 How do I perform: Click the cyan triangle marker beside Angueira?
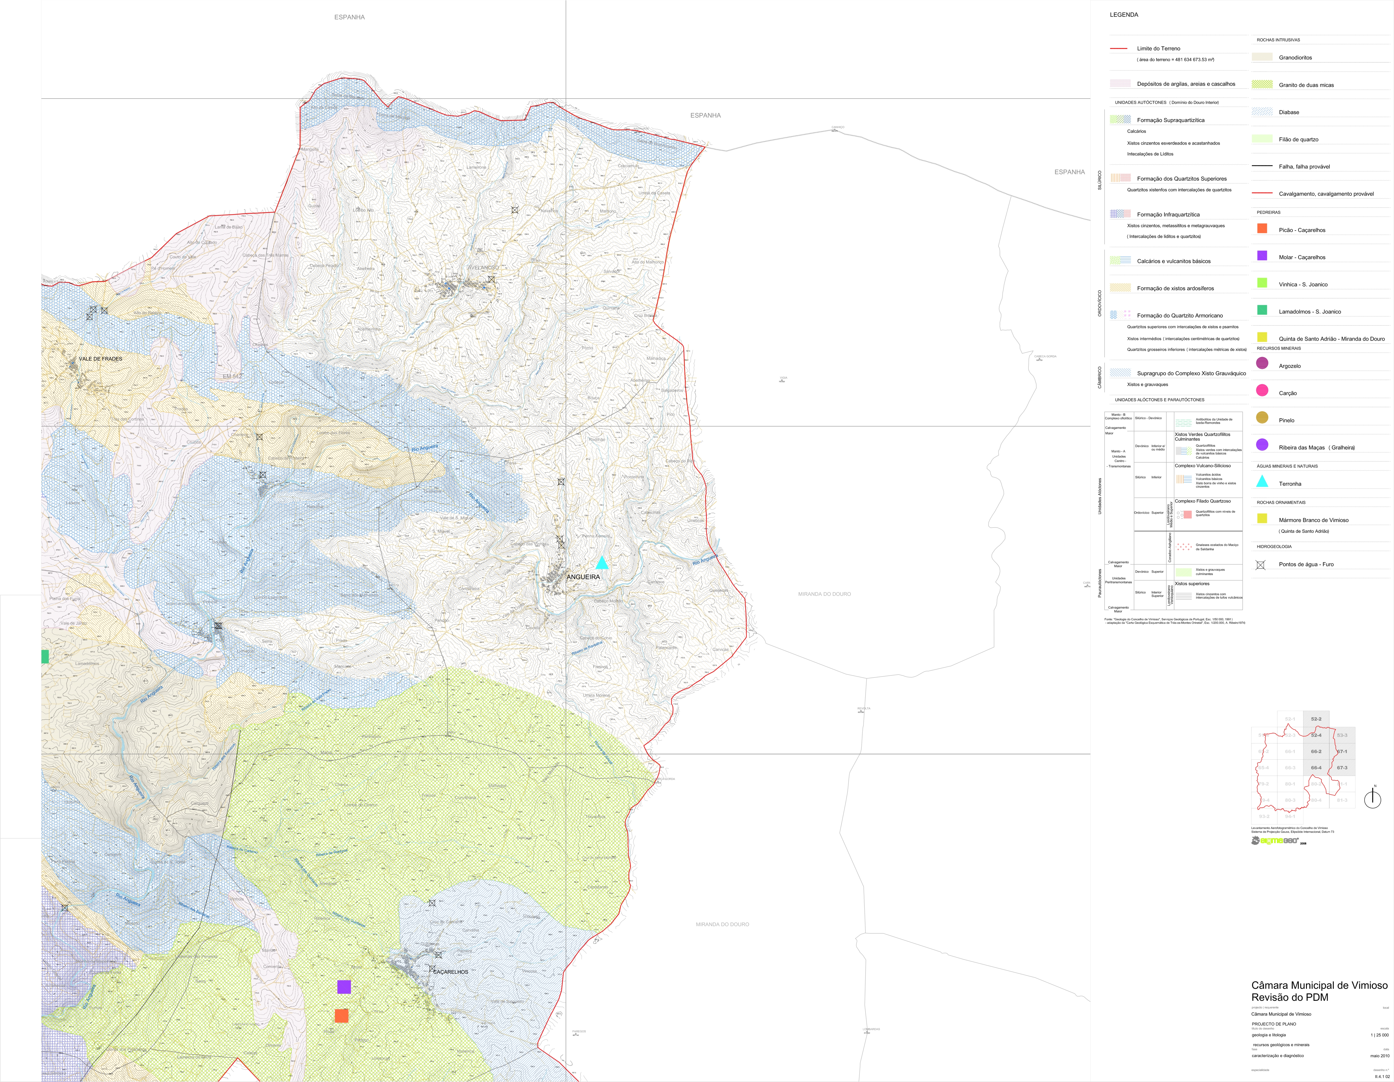coord(601,563)
